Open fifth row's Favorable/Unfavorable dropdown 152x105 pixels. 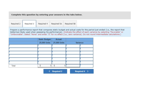(87, 59)
